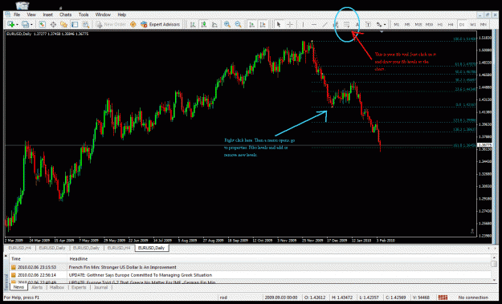Switch to M15 timeframe
This screenshot has height=304, width=502.
418,24
